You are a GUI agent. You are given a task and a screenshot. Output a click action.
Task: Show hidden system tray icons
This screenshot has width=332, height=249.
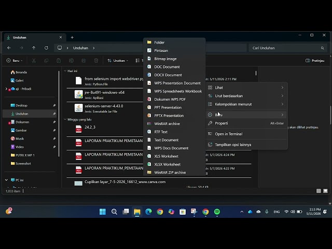(242, 212)
